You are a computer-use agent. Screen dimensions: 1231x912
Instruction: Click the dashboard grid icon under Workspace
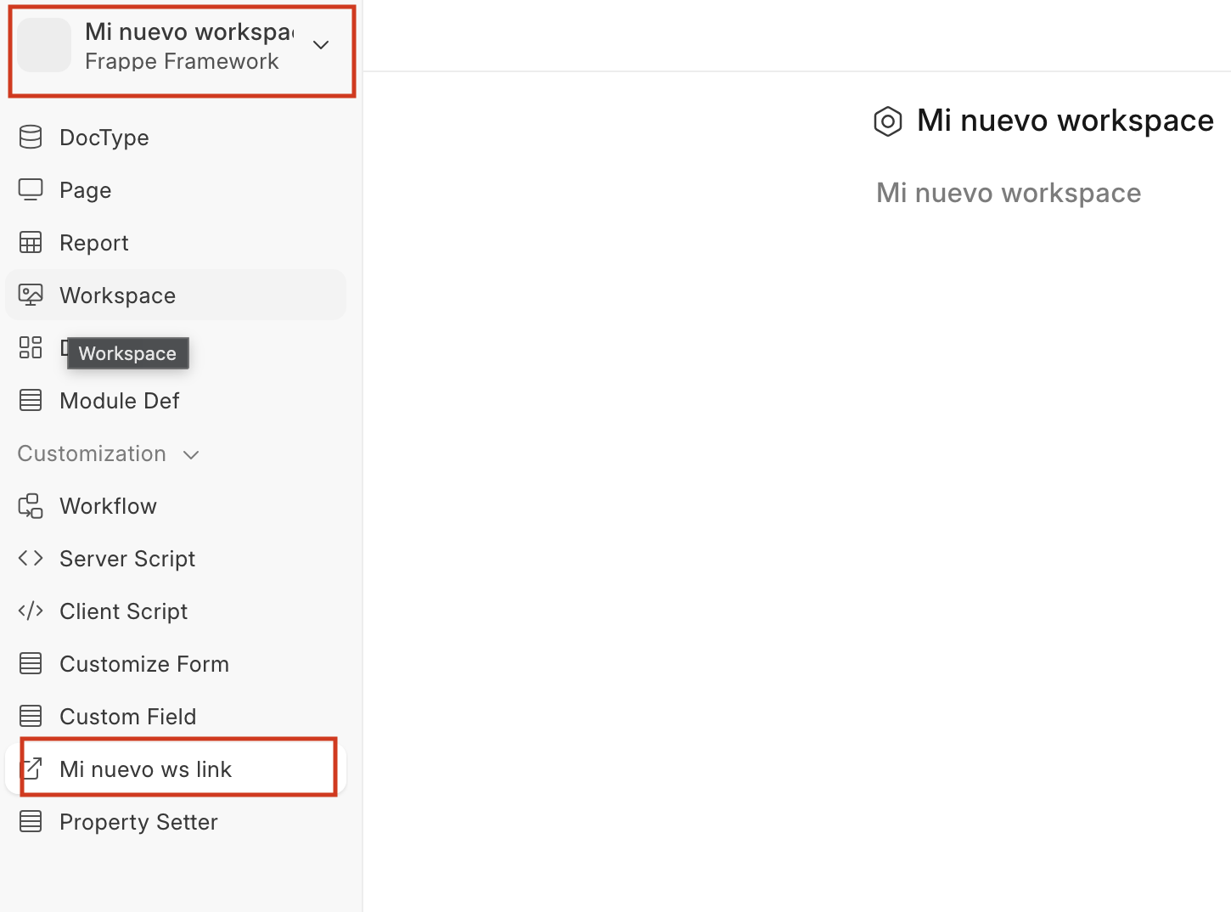point(31,347)
